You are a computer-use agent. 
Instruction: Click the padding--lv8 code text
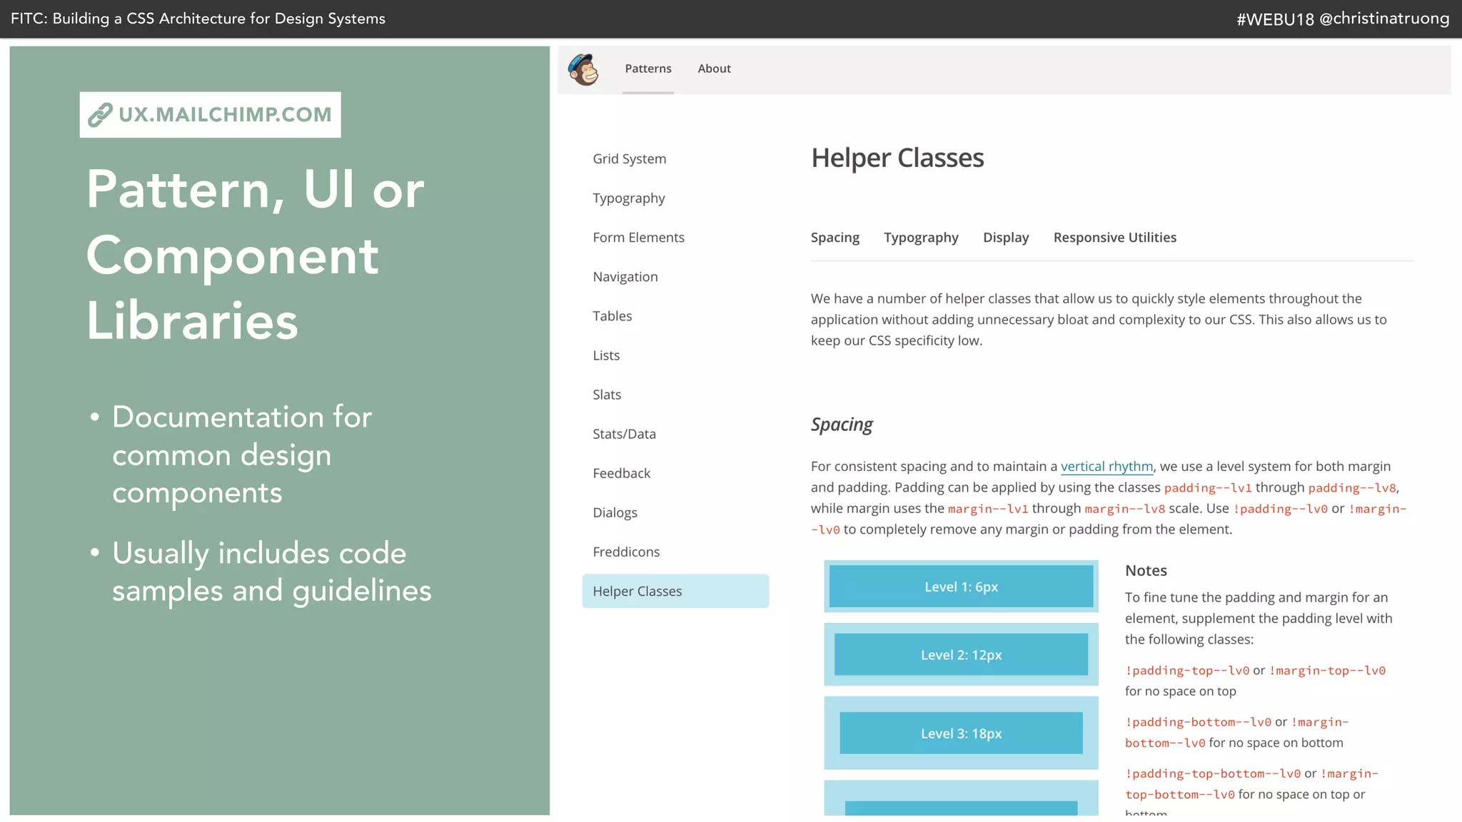click(x=1352, y=487)
